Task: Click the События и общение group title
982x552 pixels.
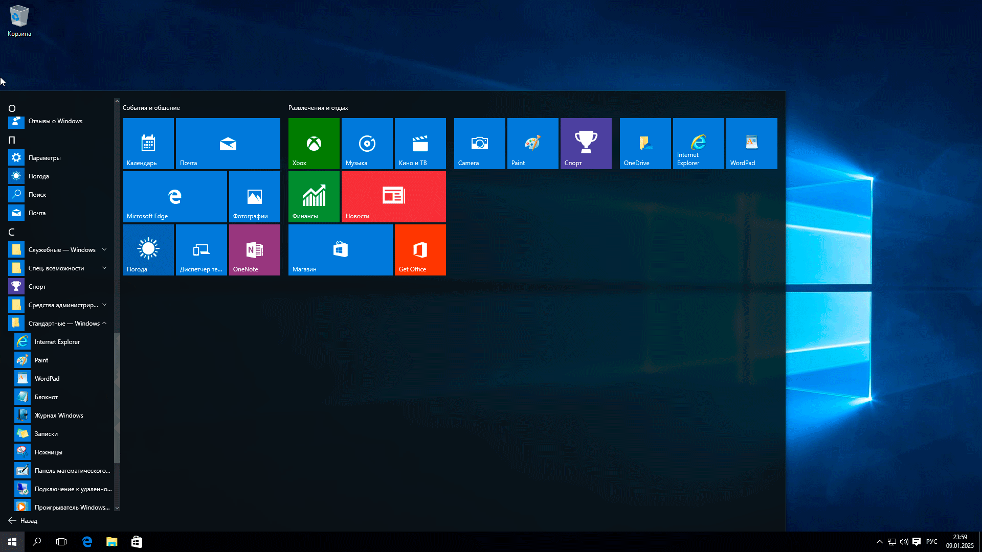Action: 151,108
